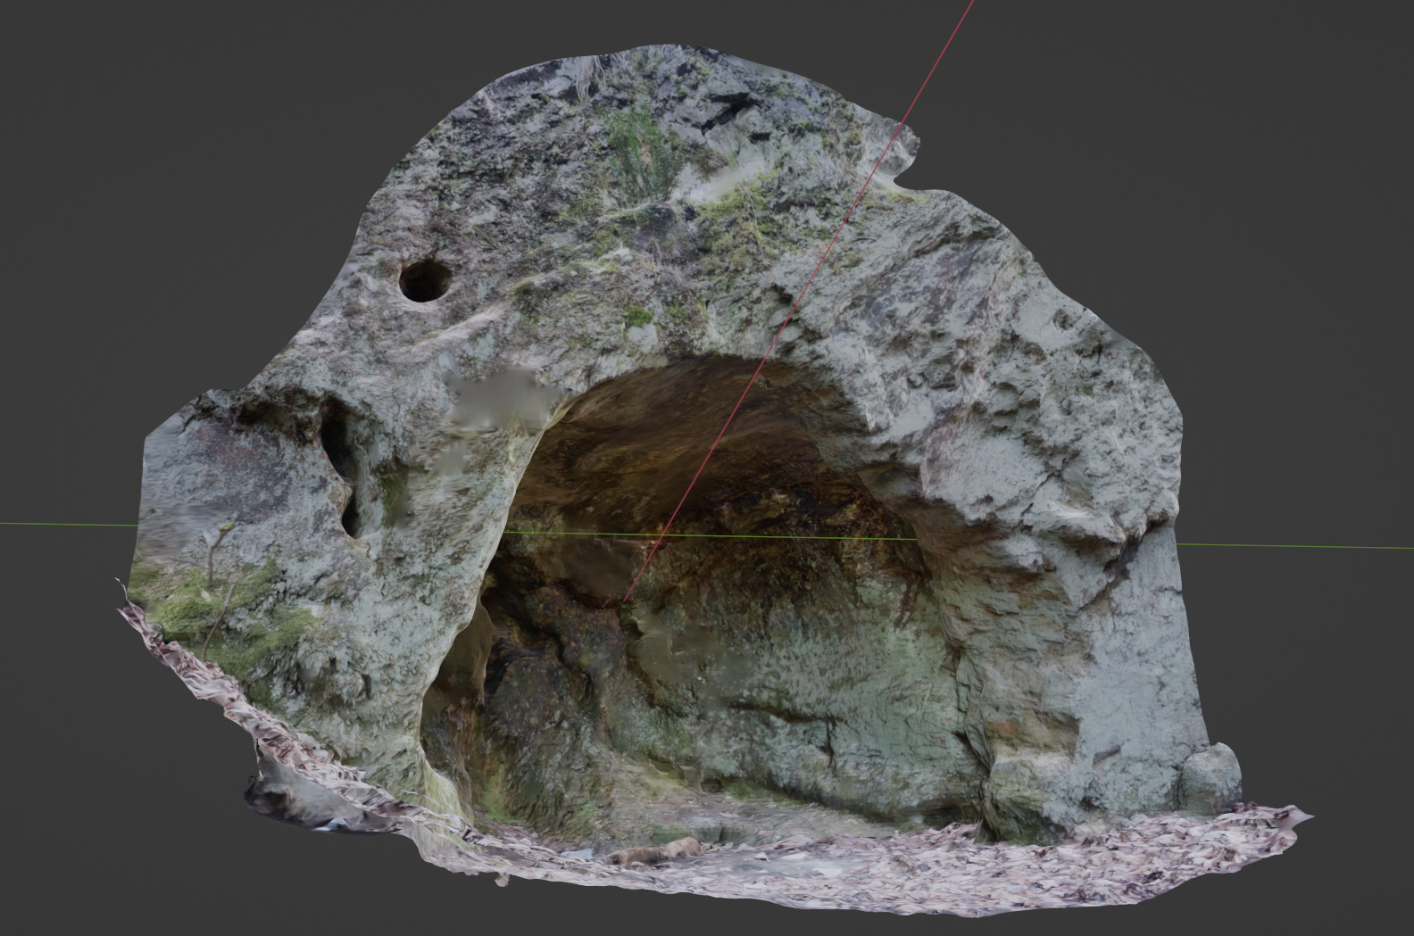Select the mossy ledge on lower-left rock
1414x936 pixels.
205,607
